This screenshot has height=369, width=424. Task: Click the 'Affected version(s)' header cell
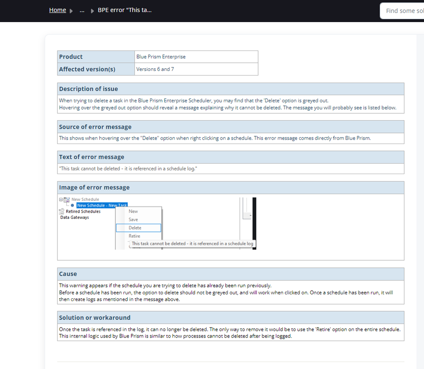pos(96,69)
